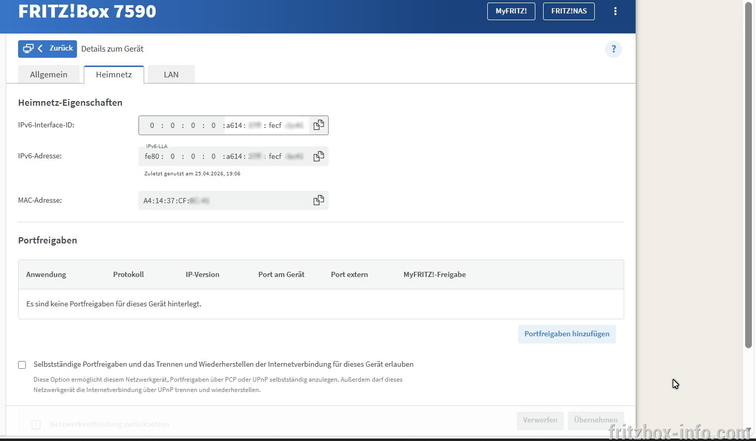Screen dimensions: 756x441
Task: Enable Selbstständige Portfreigaben checkbox
Action: 22,365
